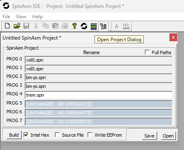Image resolution: width=184 pixels, height=150 pixels.
Task: Open file using the folder toolbar icon
Action: click(17, 26)
